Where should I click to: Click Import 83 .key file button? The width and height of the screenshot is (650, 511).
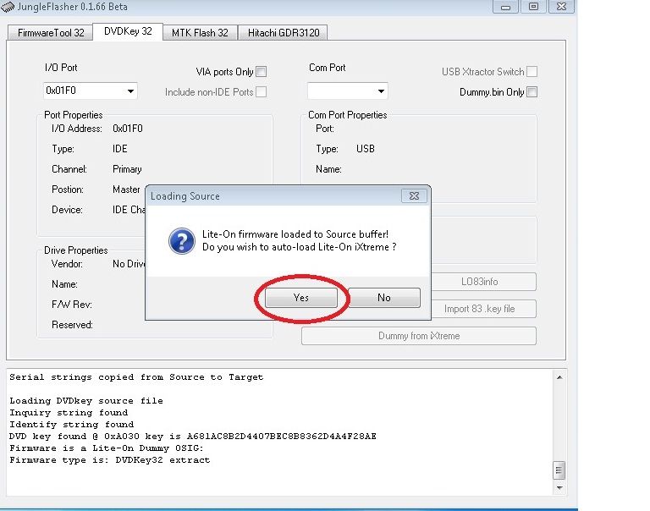click(479, 309)
